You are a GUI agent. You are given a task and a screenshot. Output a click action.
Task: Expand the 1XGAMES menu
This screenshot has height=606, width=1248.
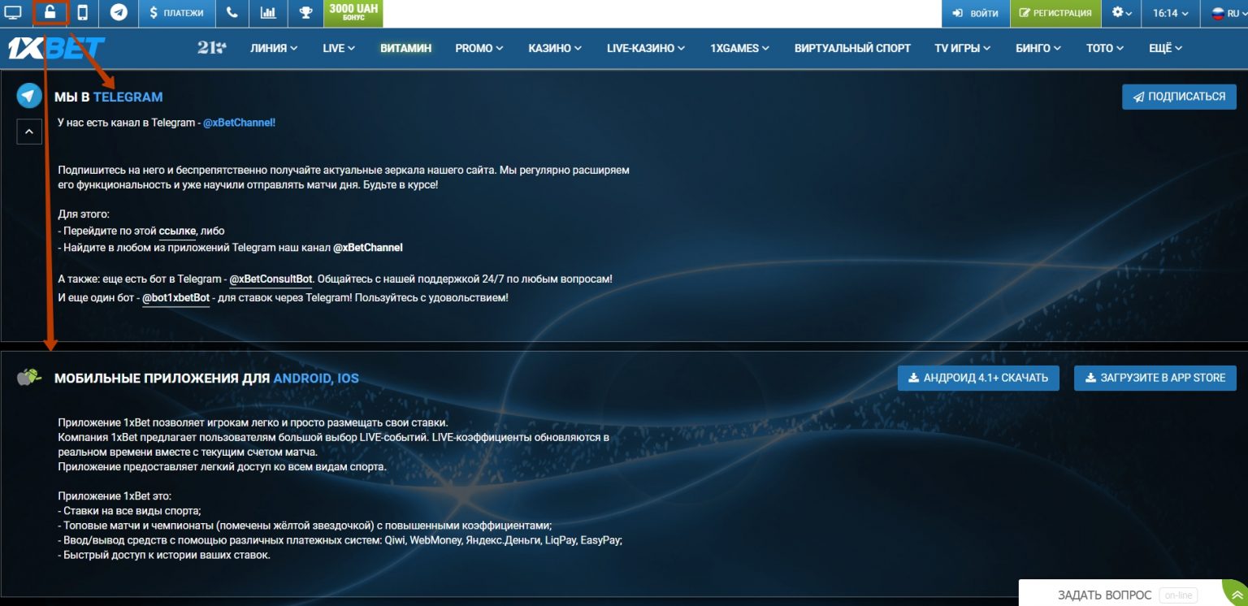click(739, 48)
